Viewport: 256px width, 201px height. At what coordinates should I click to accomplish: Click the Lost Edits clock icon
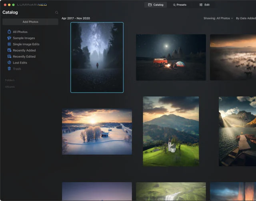(9, 62)
